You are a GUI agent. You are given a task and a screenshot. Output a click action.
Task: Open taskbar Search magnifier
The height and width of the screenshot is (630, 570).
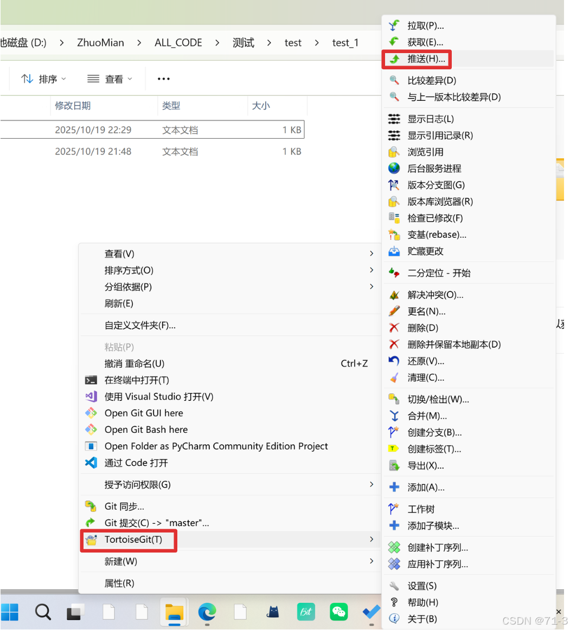pos(43,612)
